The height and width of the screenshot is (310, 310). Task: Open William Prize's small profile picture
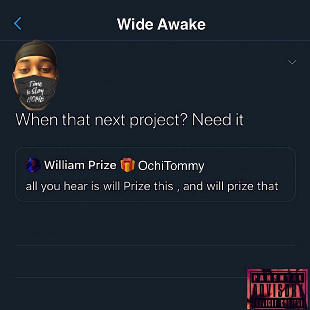(x=33, y=165)
